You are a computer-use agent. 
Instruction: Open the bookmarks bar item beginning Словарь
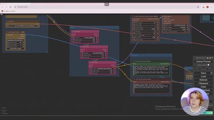(9, 11)
